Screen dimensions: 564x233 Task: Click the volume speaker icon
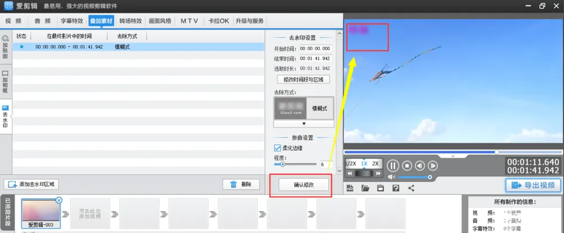coord(392,177)
